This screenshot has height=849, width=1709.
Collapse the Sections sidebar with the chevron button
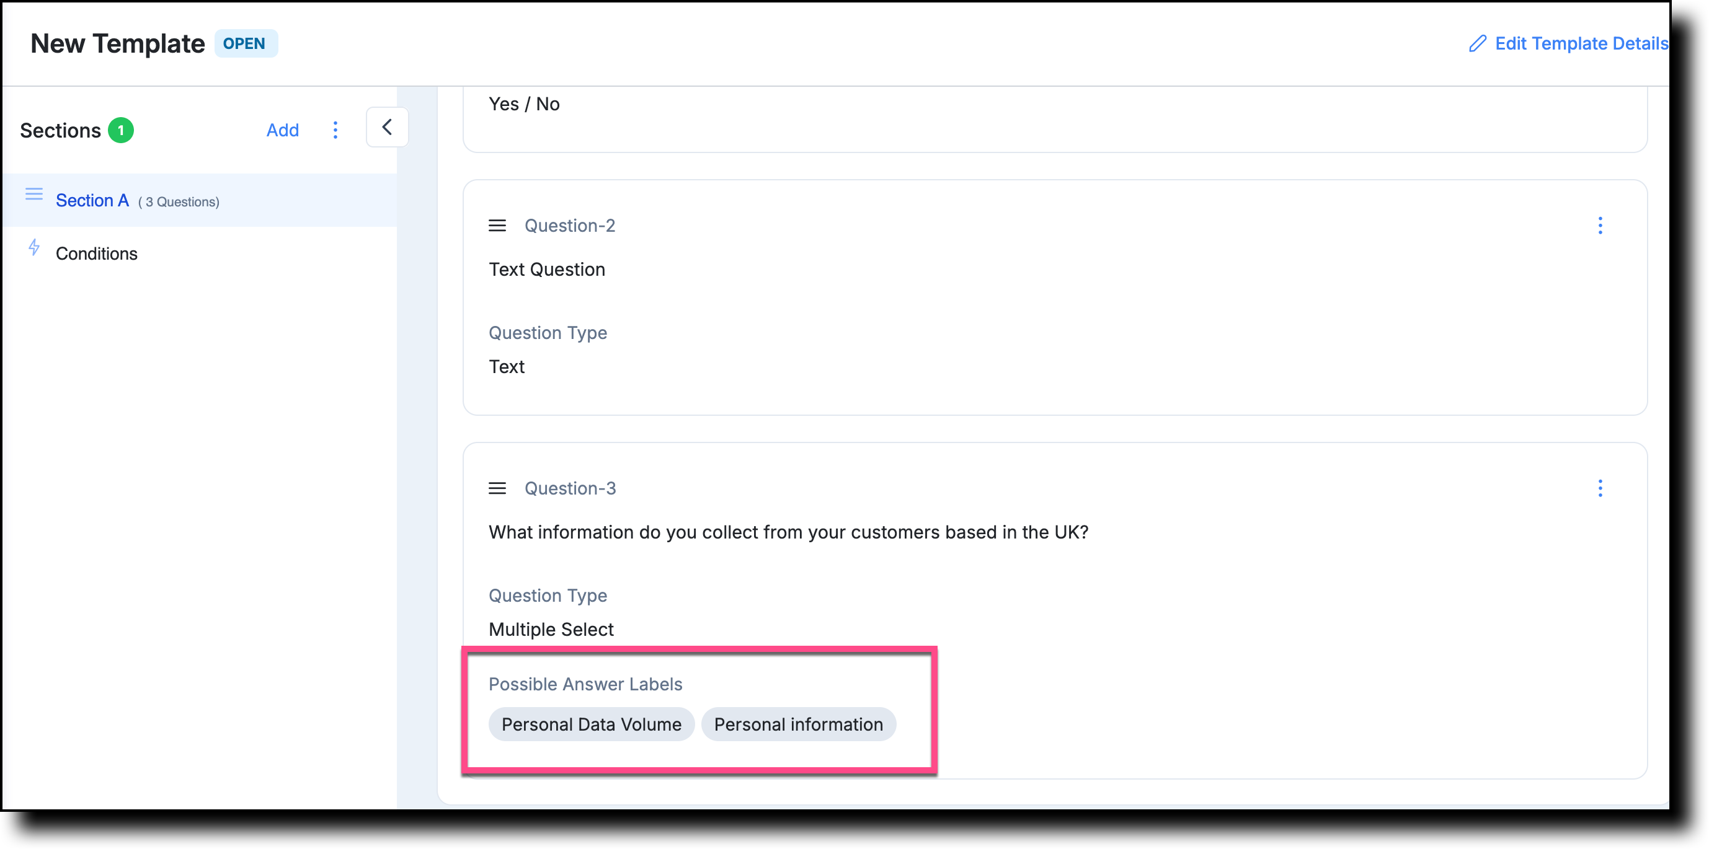click(x=387, y=127)
